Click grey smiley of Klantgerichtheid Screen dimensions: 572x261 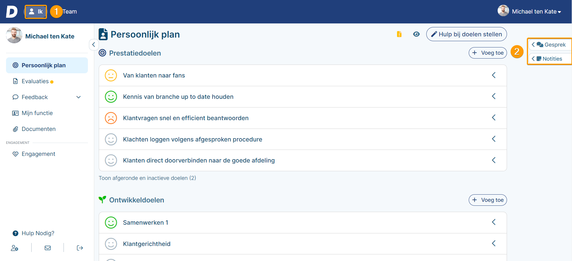(111, 244)
